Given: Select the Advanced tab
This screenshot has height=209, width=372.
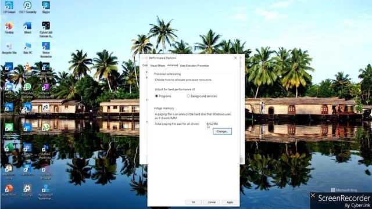Looking at the screenshot, I should 173,66.
